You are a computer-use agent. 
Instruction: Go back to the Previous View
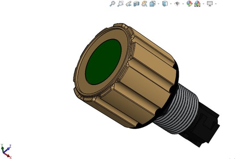pyautogui.click(x=129, y=4)
